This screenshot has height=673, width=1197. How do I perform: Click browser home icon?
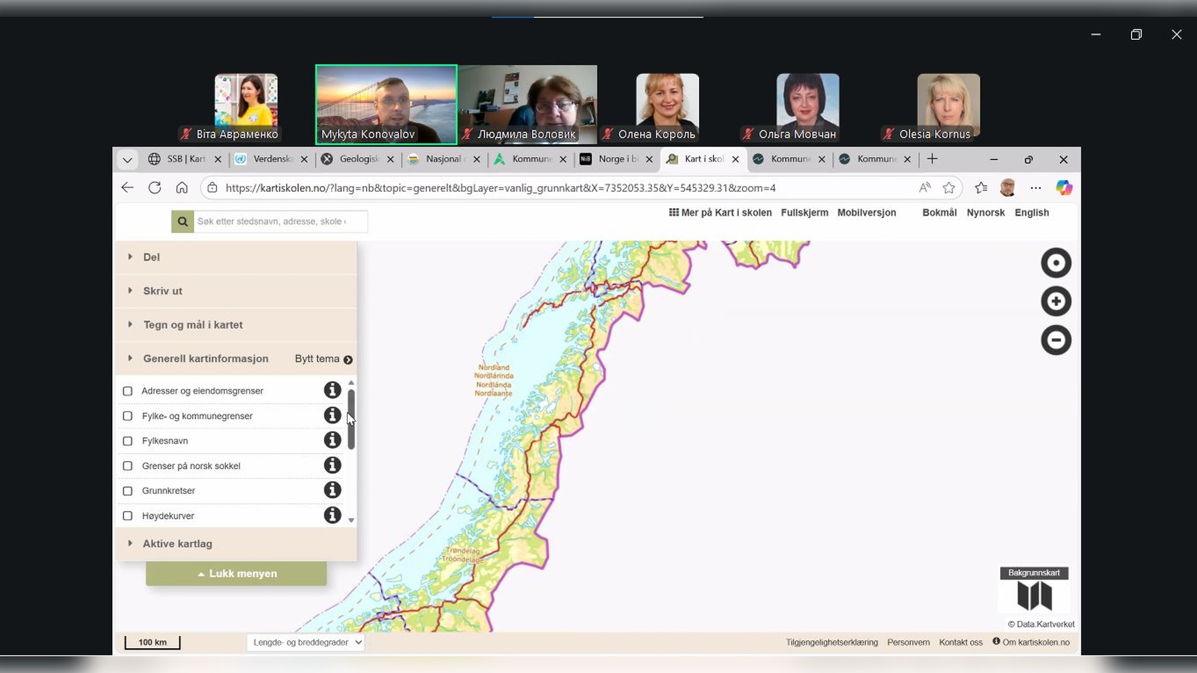pyautogui.click(x=181, y=188)
